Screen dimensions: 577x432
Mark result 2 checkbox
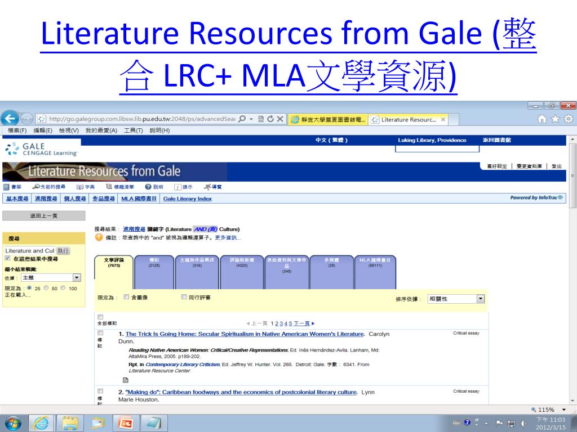tap(100, 391)
